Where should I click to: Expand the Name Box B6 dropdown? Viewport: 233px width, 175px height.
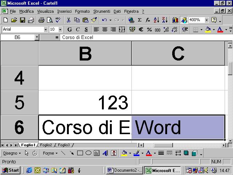pyautogui.click(x=37, y=37)
